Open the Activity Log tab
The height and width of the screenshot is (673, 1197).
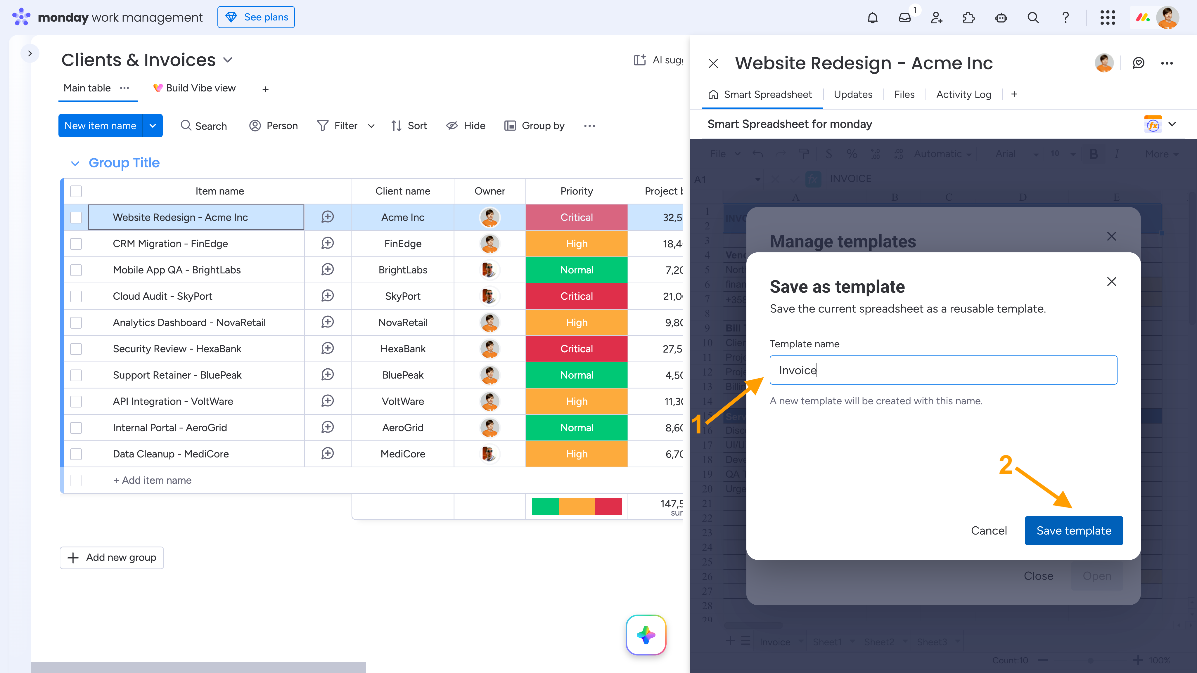pos(964,95)
